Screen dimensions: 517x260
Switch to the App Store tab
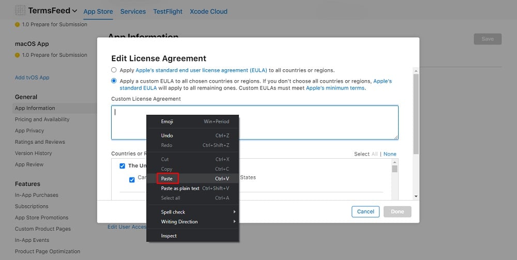click(98, 11)
